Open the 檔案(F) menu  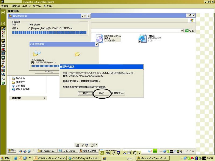tap(5, 6)
